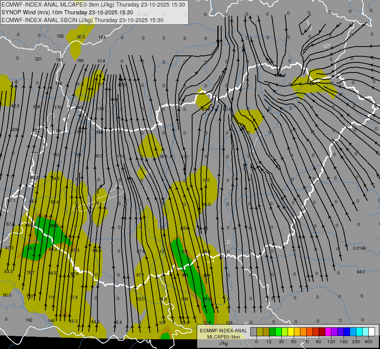
Task: Click the SBCIN header line
Action: (82, 20)
